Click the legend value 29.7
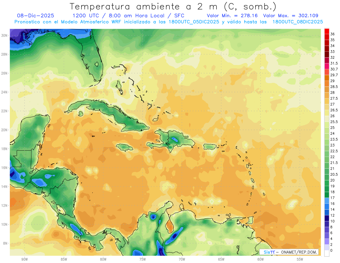 (x=334, y=75)
